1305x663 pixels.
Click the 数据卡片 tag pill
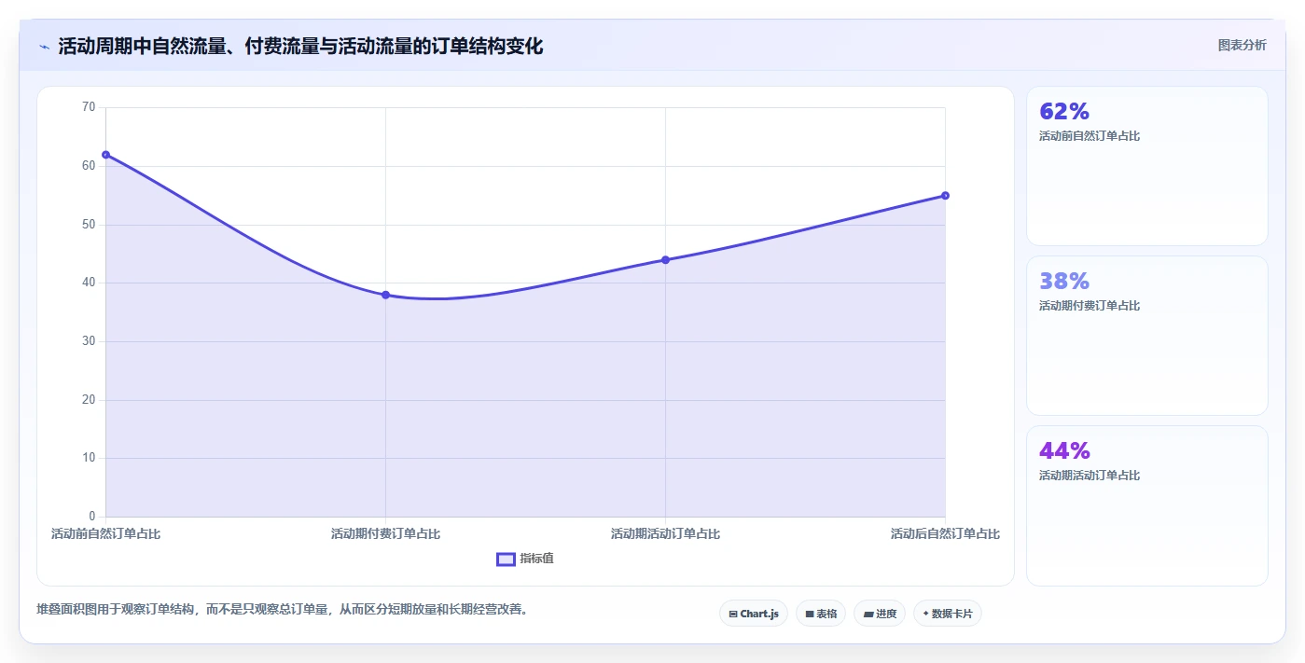tap(948, 614)
